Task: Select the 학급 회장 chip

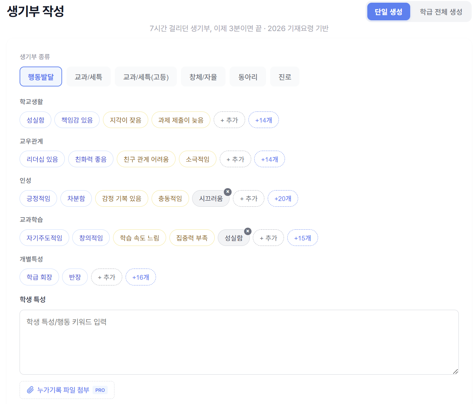Action: 39,277
